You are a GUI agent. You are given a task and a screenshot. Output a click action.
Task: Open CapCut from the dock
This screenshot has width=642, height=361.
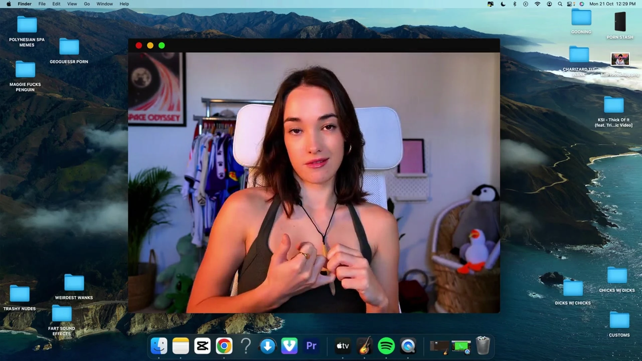tap(203, 346)
